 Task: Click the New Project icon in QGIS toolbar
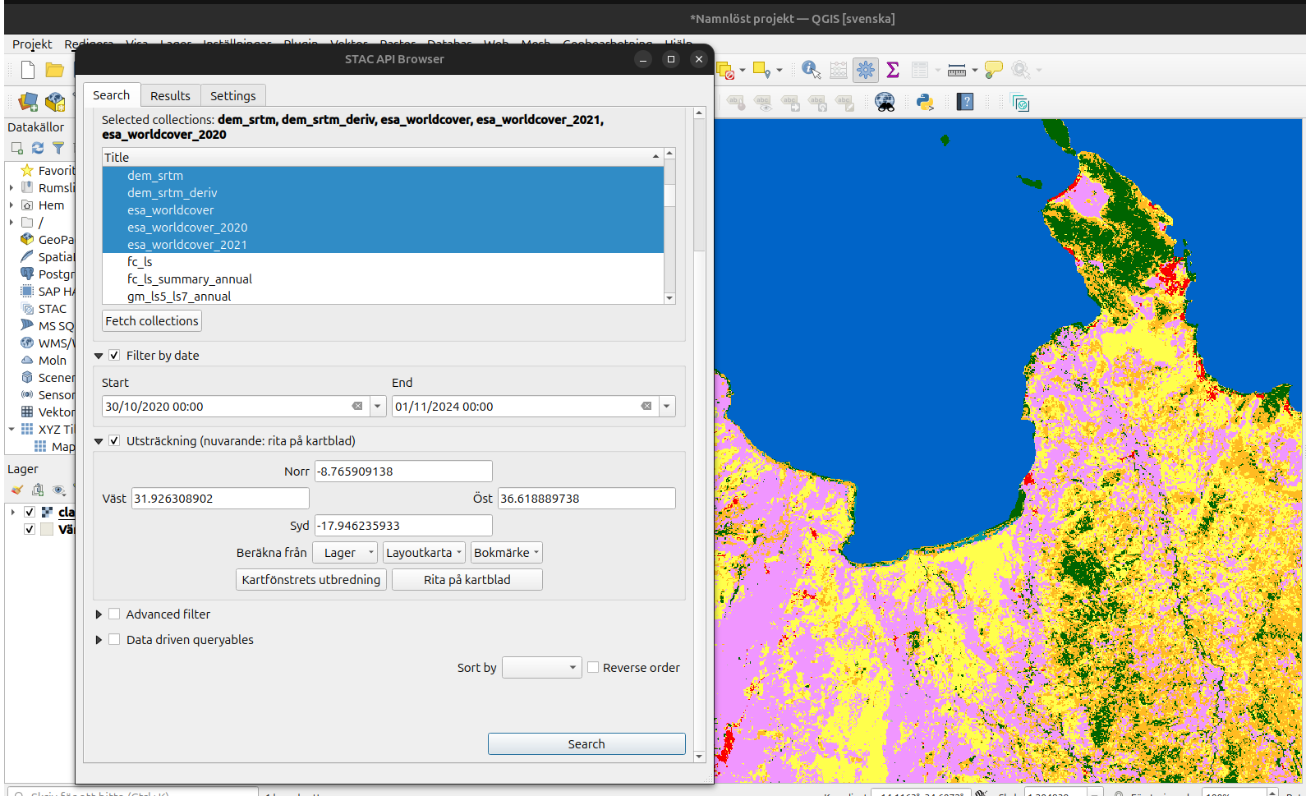click(28, 70)
